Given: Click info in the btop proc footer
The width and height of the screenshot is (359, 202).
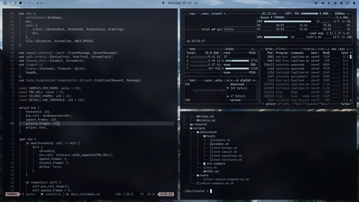Looking at the screenshot, I should pos(286,104).
